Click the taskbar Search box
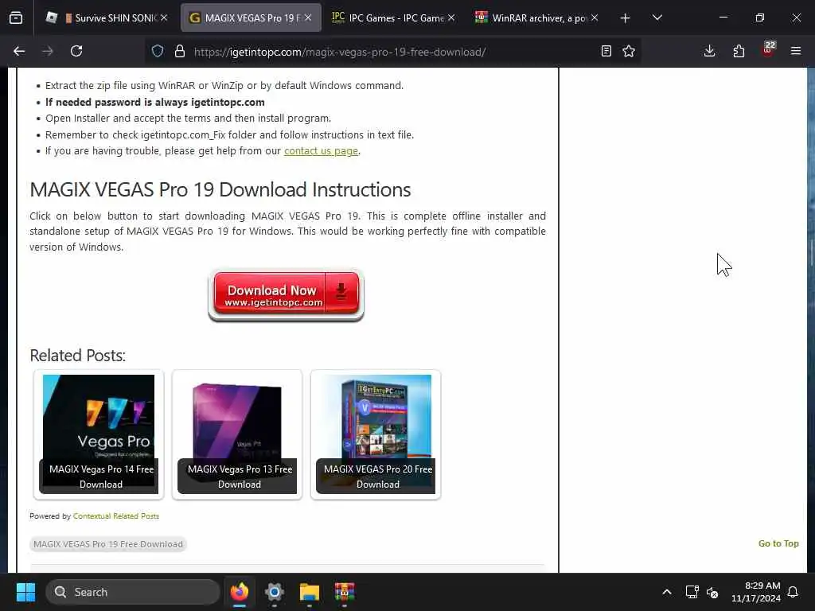This screenshot has height=611, width=815. pos(133,592)
